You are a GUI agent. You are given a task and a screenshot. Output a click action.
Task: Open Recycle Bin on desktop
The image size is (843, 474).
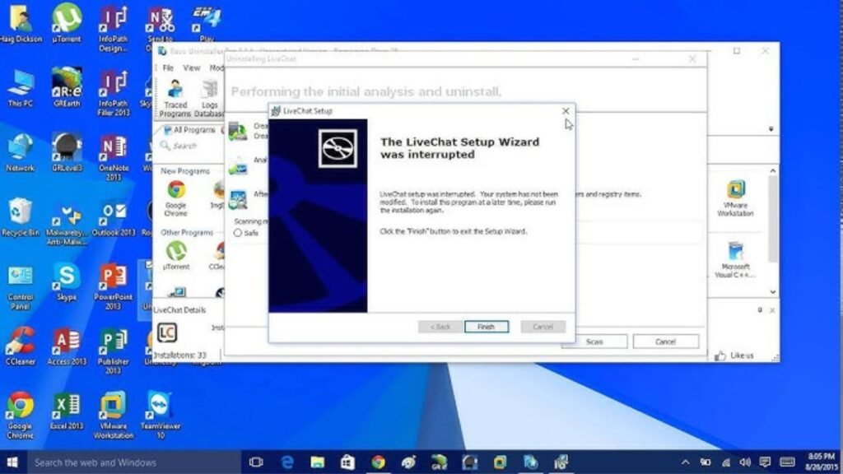pyautogui.click(x=21, y=216)
